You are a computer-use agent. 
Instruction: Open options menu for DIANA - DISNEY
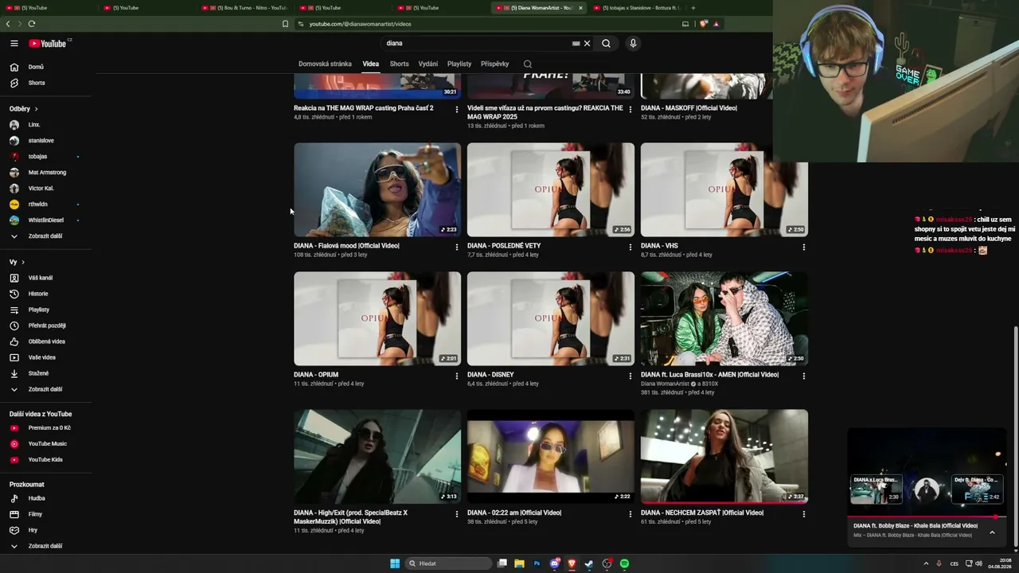(631, 376)
